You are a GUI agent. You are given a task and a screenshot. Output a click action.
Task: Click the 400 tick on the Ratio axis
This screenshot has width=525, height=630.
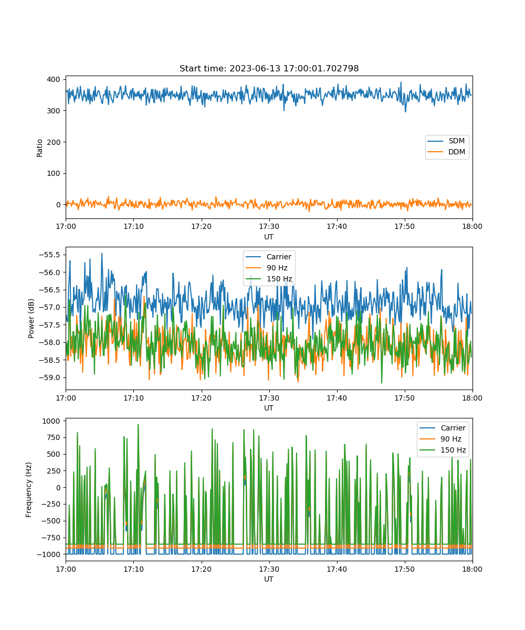[53, 79]
